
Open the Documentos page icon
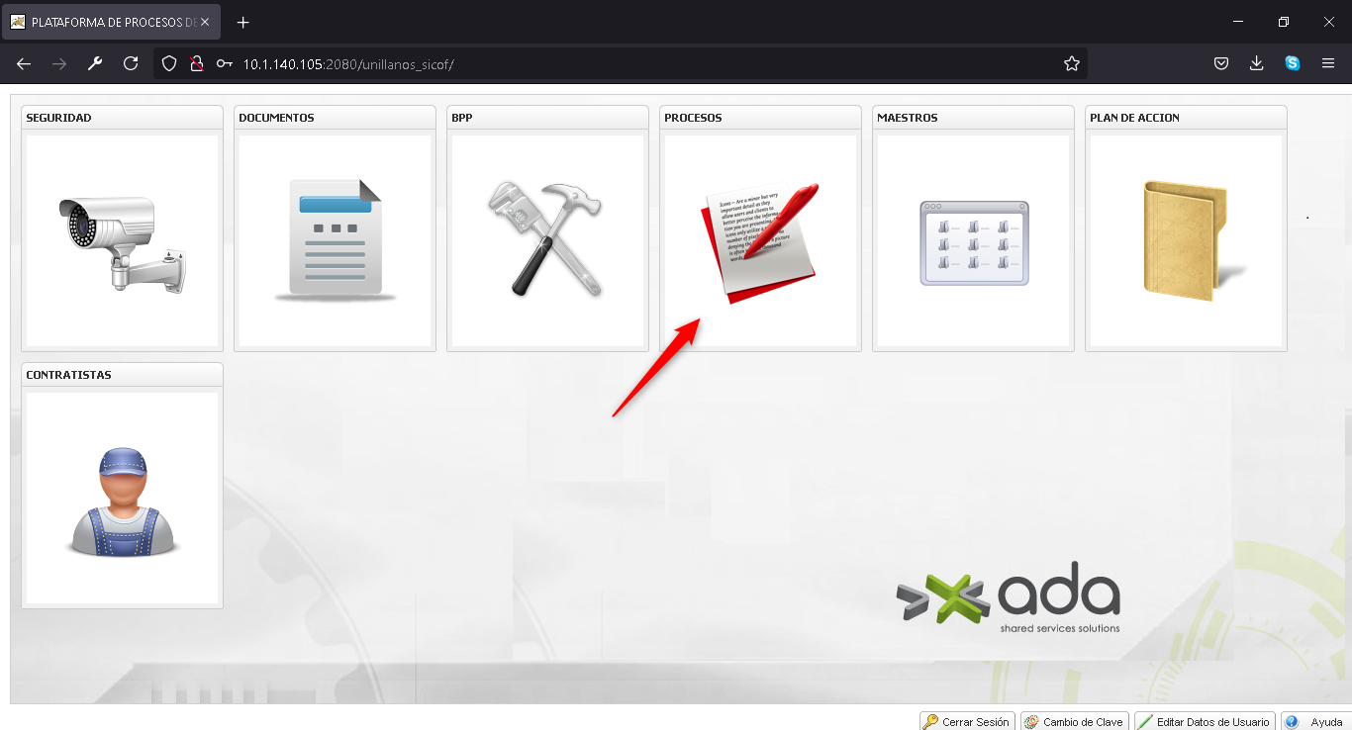[335, 240]
